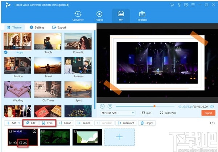This screenshot has height=152, width=218.
Task: Open the feedback chat icon
Action: coord(186,5)
